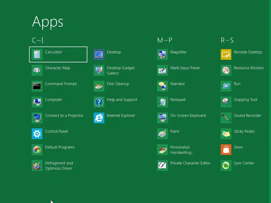Launch Snipping Tool scissors icon

point(226,102)
